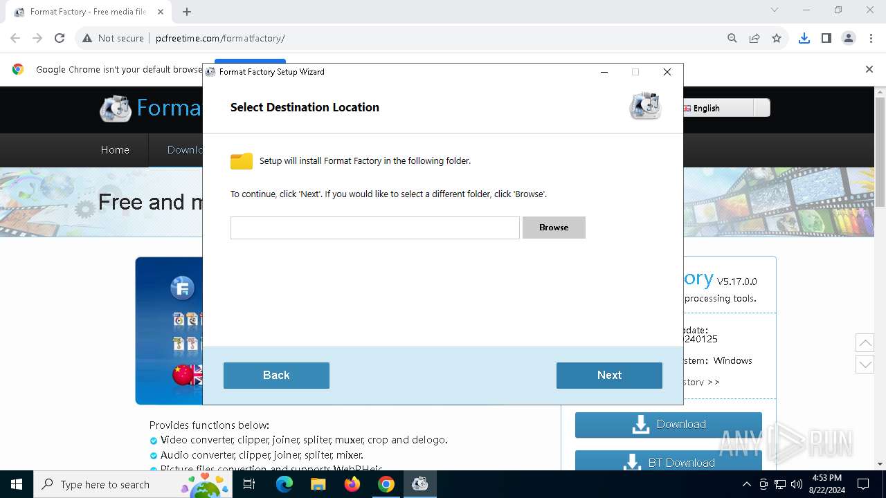This screenshot has width=886, height=498.
Task: Jump down with the page down arrow
Action: click(x=865, y=365)
